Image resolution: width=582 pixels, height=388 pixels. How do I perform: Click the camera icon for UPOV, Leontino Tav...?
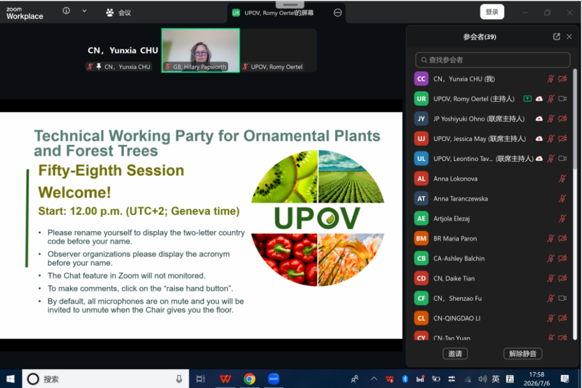[562, 159]
